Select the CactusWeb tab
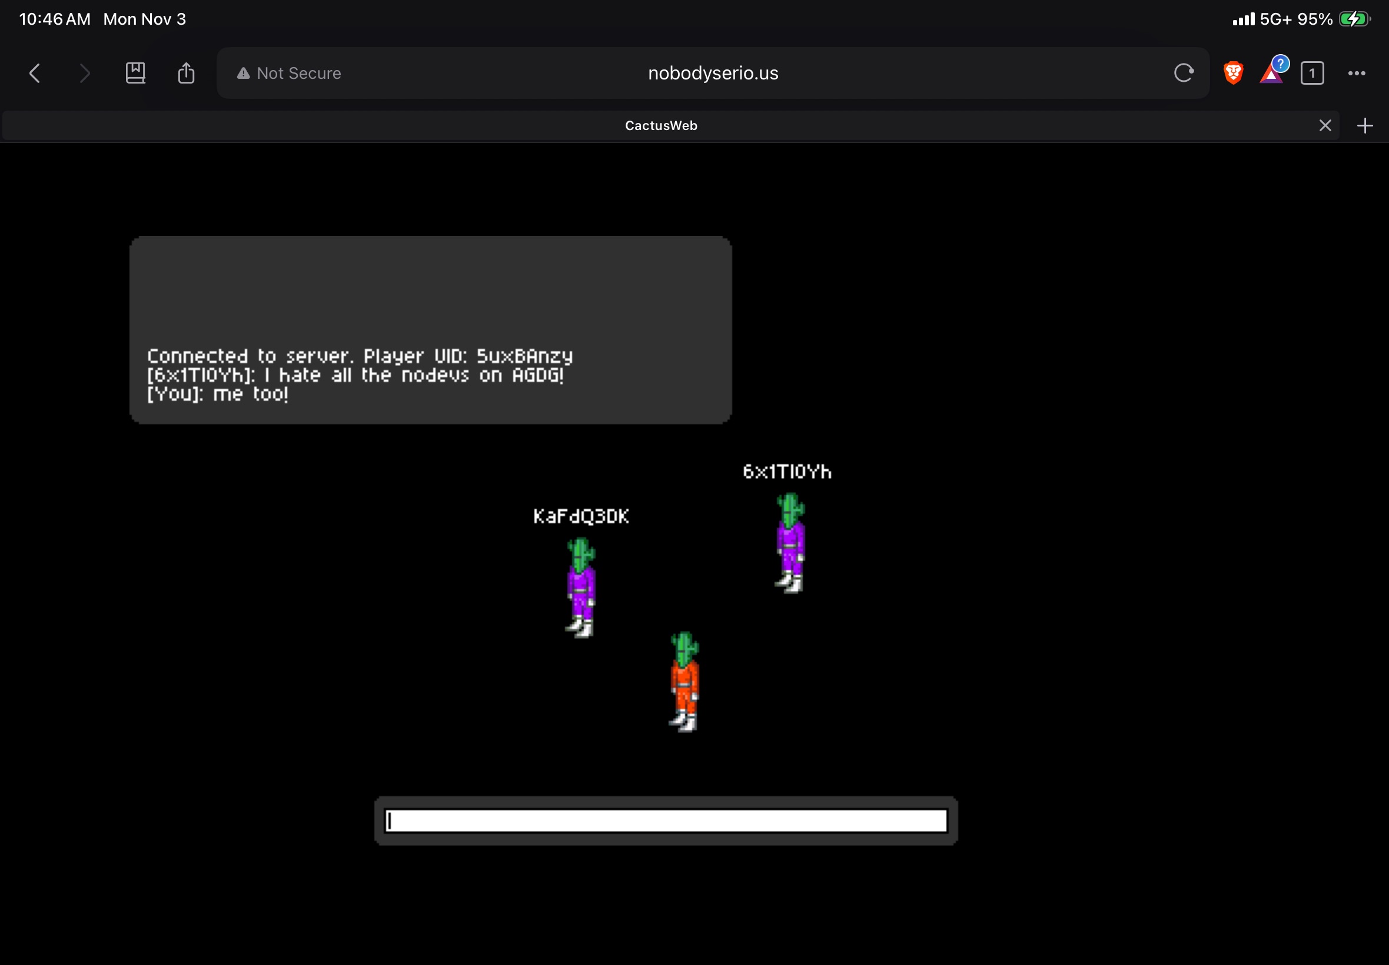1389x965 pixels. click(661, 125)
